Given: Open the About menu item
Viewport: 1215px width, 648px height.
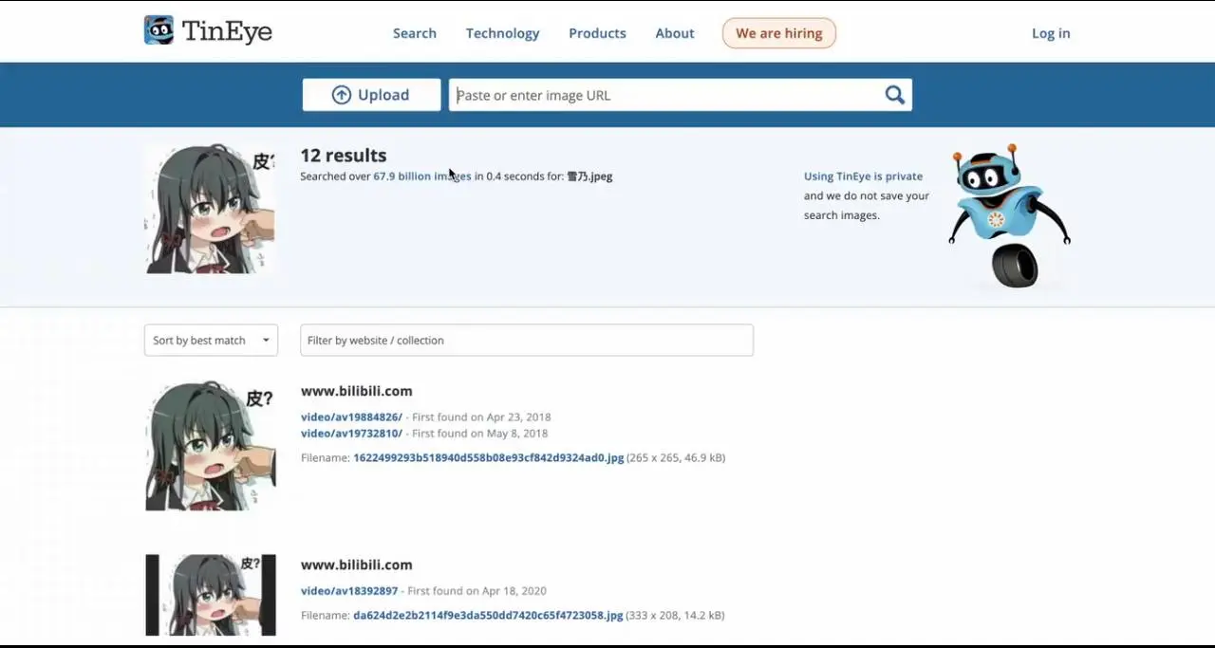Looking at the screenshot, I should pyautogui.click(x=675, y=33).
